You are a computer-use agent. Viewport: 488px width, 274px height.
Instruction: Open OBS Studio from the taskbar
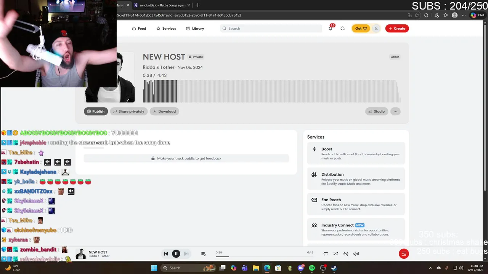pos(323,268)
